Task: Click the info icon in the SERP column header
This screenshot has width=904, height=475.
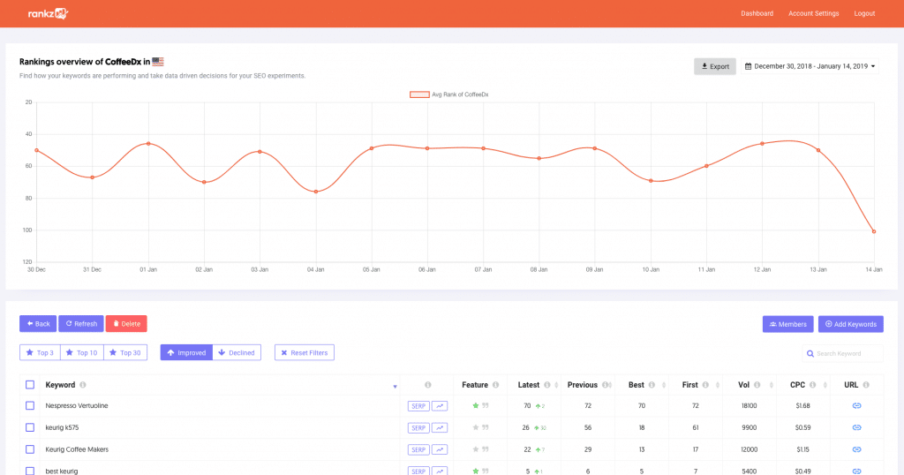Action: [x=428, y=385]
